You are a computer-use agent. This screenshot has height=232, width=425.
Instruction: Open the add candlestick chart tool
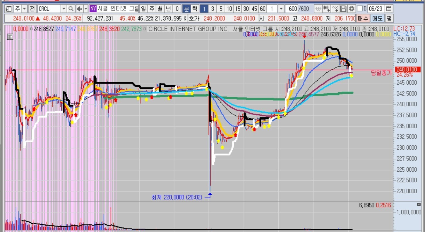point(327,8)
